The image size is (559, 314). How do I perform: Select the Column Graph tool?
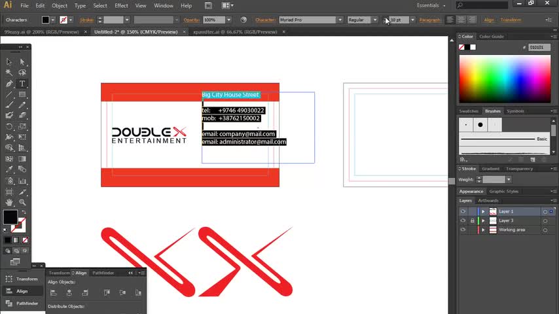point(22,181)
